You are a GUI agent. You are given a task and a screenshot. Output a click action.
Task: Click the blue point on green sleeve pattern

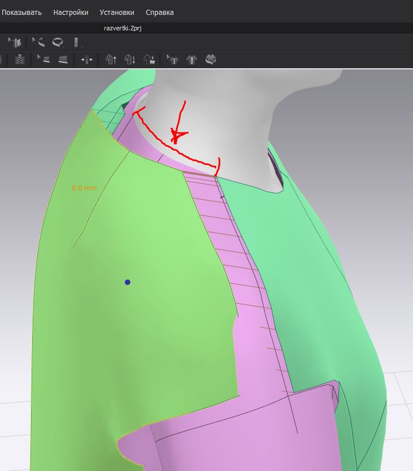(127, 282)
